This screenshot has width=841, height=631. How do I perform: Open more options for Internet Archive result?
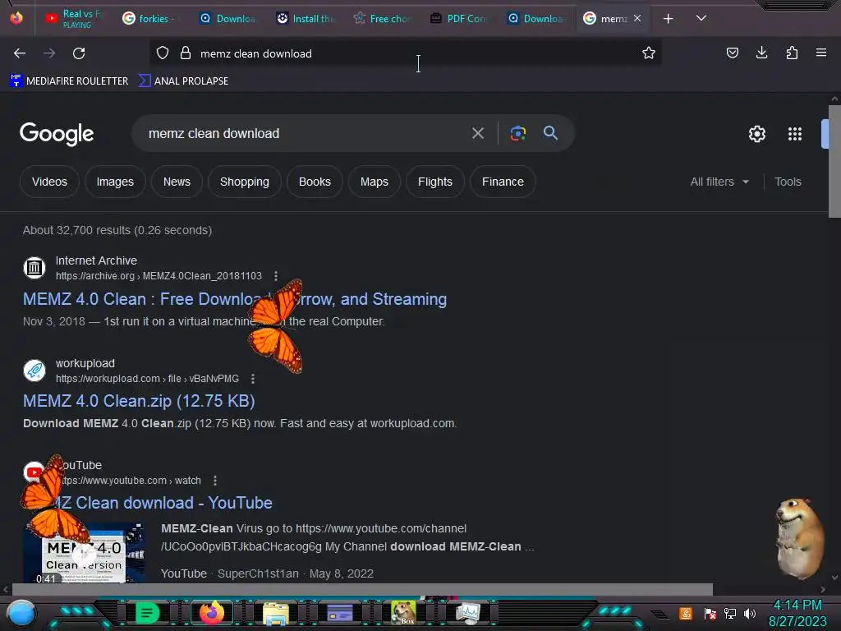(x=276, y=276)
